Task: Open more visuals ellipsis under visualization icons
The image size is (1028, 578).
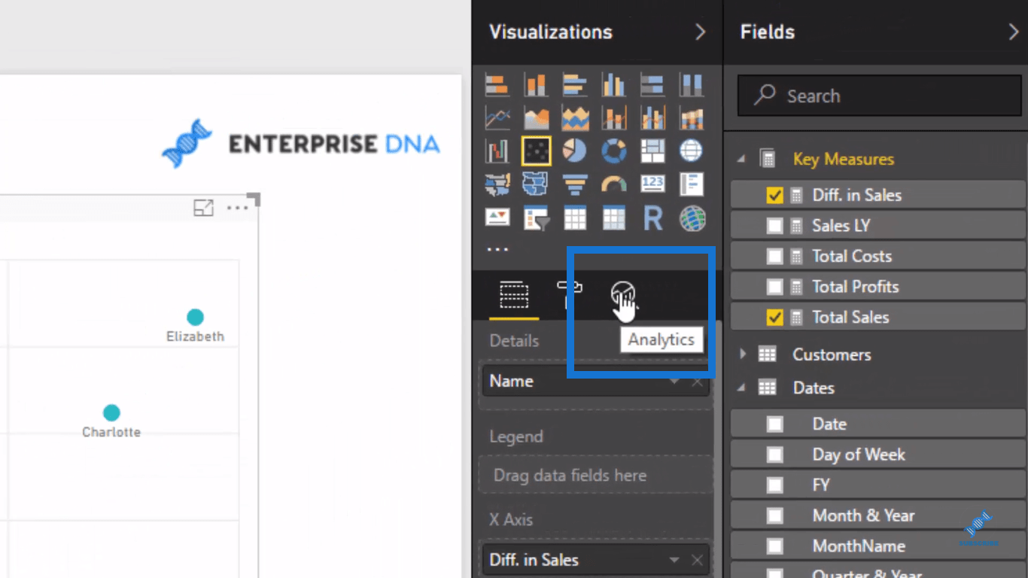Action: (497, 249)
